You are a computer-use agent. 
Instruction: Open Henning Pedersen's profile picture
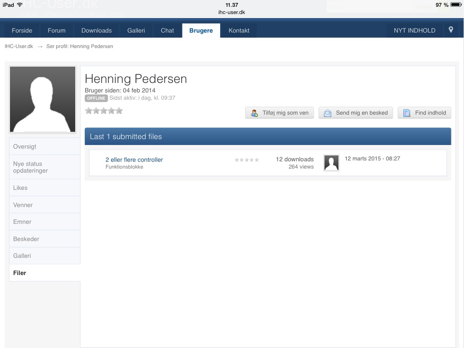[43, 99]
